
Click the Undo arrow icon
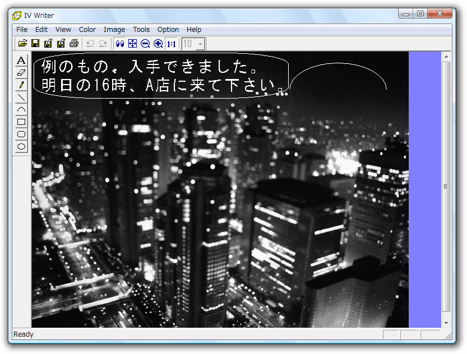tap(90, 44)
